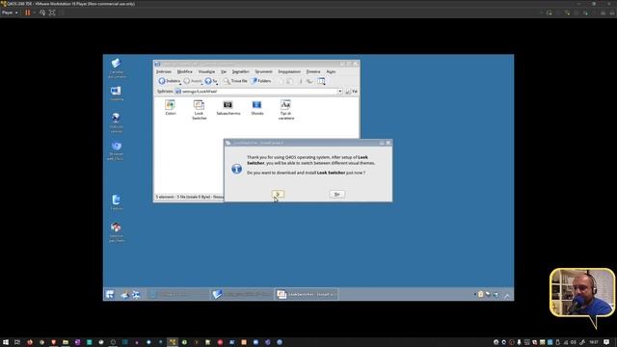617x347 pixels.
Task: Switch to LookSwitcher Install wizard taskbar entry
Action: tap(306, 294)
